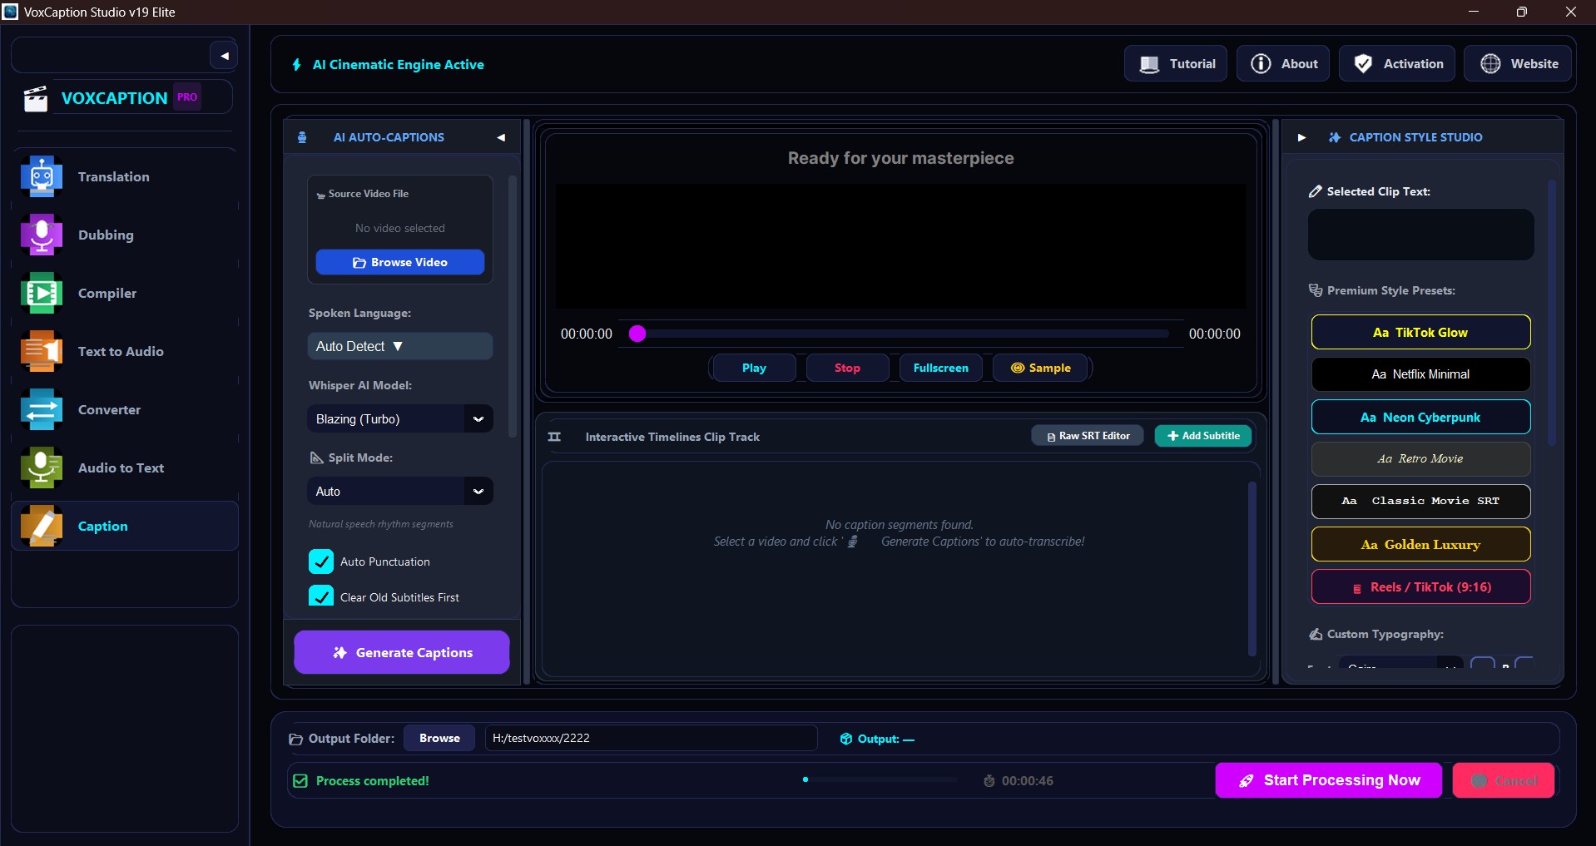Click the Text to Audio icon

(x=42, y=351)
